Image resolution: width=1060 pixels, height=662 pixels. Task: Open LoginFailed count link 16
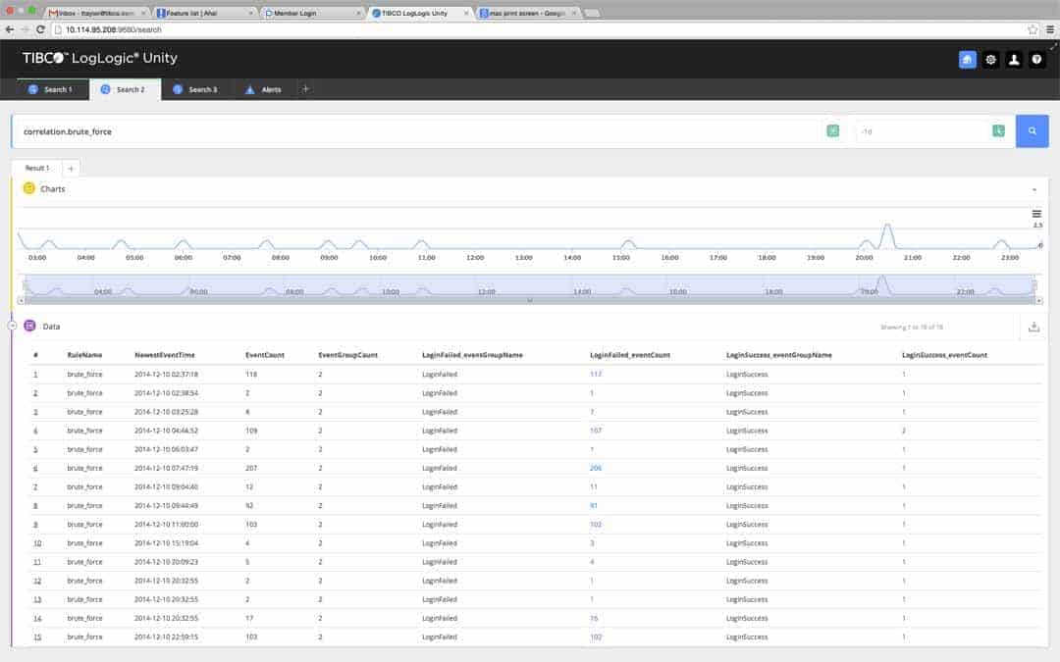[x=594, y=618]
